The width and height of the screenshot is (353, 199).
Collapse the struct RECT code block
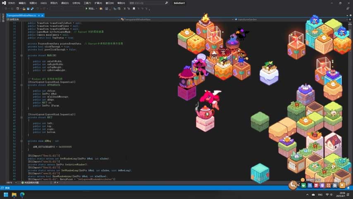21,117
